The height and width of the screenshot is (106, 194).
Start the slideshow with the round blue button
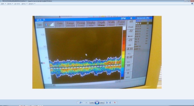pyautogui.click(x=97, y=103)
